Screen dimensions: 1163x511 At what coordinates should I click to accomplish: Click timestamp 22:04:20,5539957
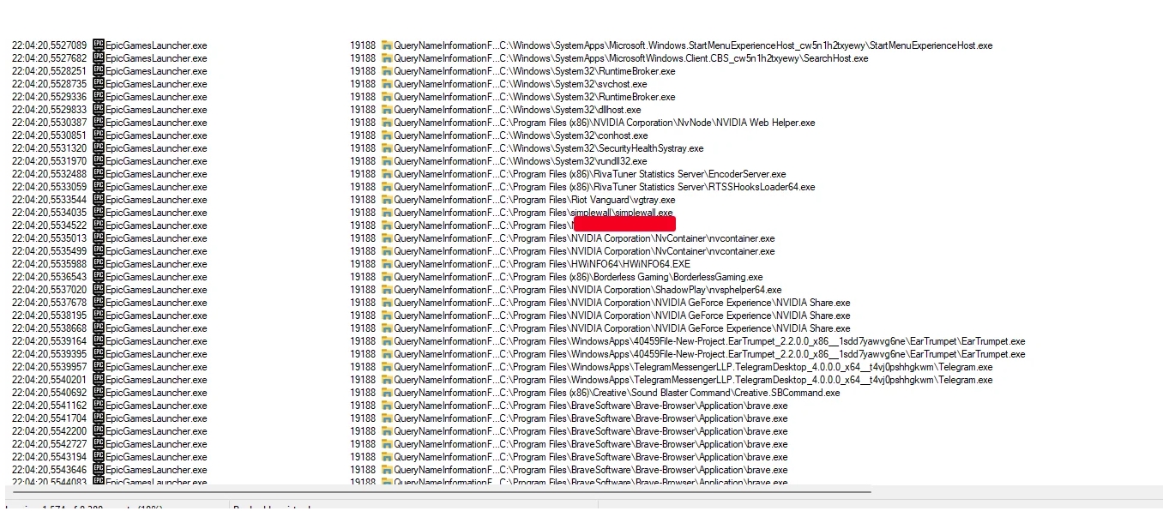tap(49, 367)
